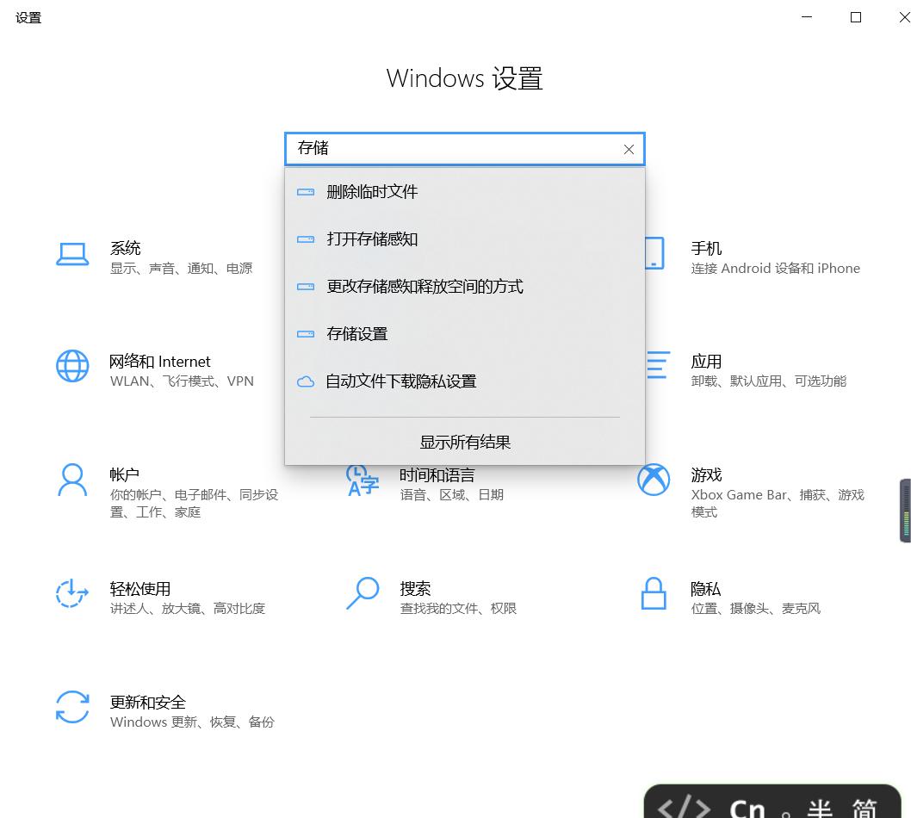Open 游戏 settings via the Xbox icon

tap(654, 480)
